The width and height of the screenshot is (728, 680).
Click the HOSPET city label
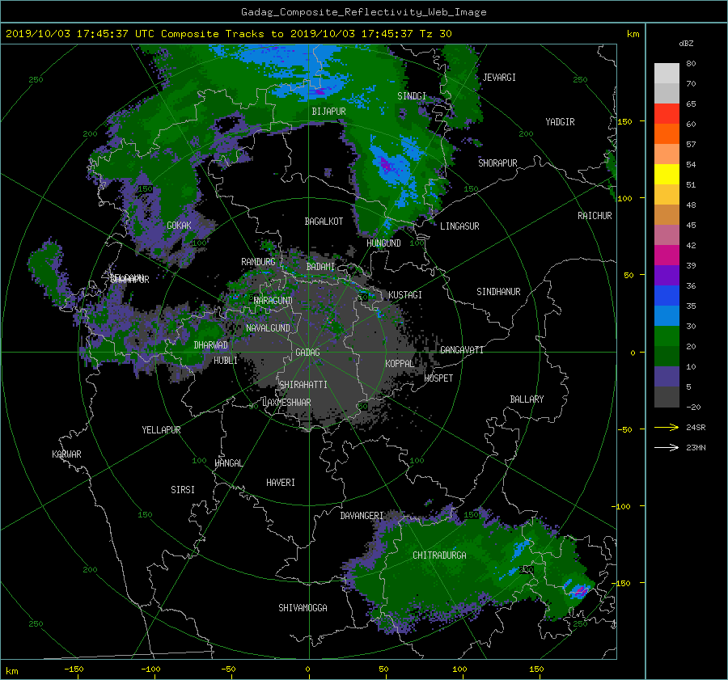[x=438, y=378]
